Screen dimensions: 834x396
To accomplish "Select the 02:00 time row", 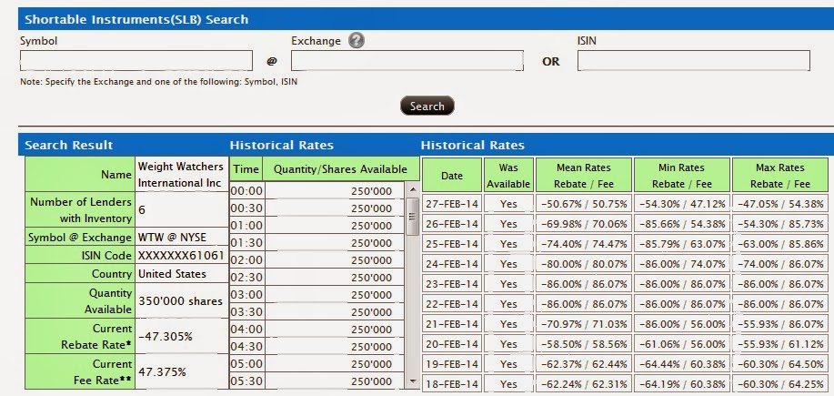I will click(x=317, y=260).
